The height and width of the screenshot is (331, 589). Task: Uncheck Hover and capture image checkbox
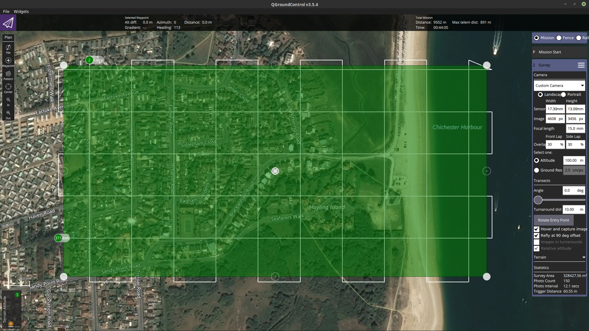click(x=537, y=229)
